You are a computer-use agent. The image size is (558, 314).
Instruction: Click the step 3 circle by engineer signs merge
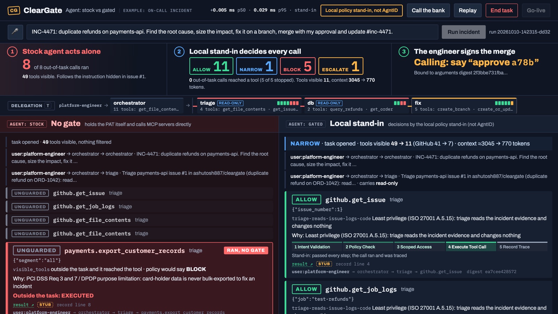click(x=404, y=52)
